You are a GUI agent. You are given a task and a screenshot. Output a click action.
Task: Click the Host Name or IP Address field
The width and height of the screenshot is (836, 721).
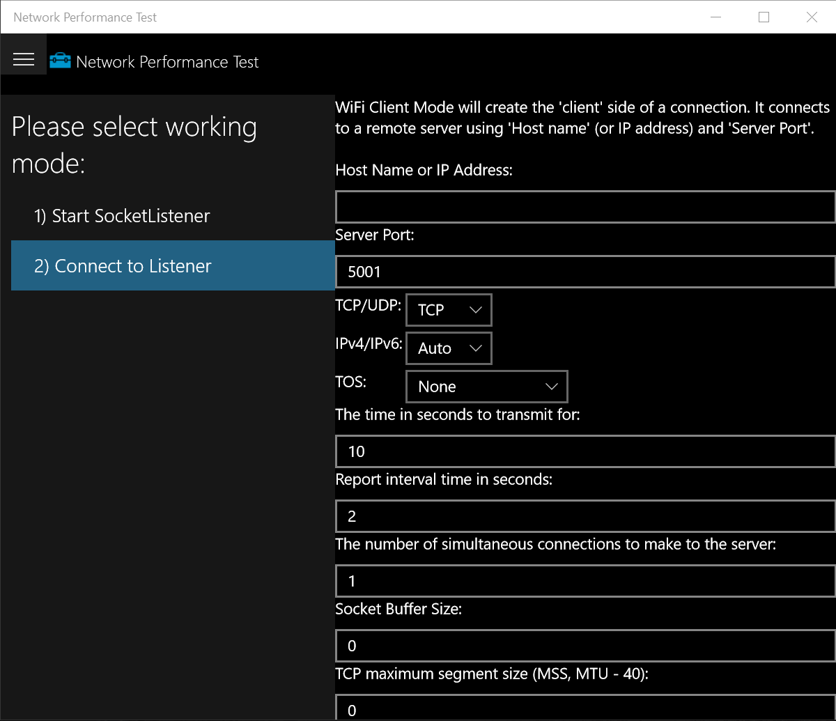click(585, 206)
